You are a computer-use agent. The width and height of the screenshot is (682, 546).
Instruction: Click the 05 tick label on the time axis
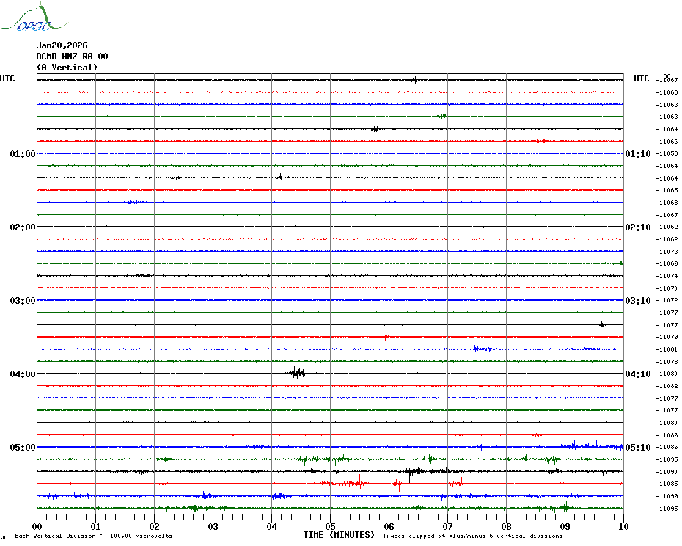330,526
